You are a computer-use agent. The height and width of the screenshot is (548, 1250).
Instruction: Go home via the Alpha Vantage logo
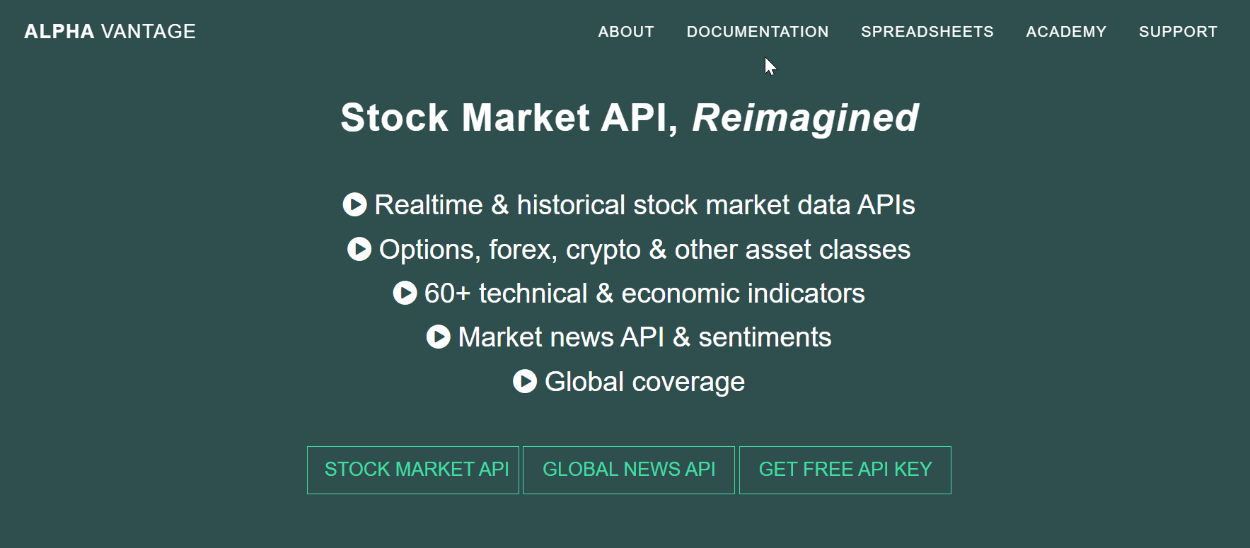click(110, 32)
